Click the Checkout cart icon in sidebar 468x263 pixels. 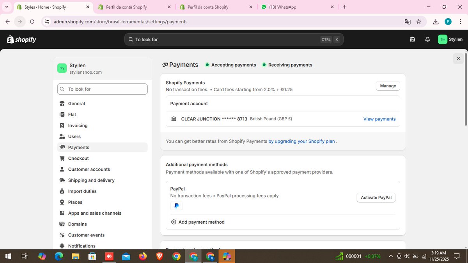pyautogui.click(x=62, y=158)
